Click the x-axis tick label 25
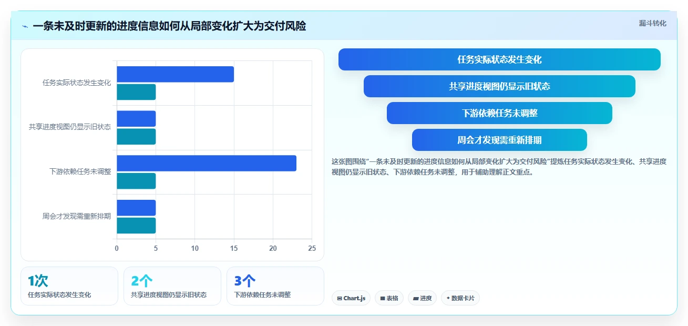 (312, 248)
